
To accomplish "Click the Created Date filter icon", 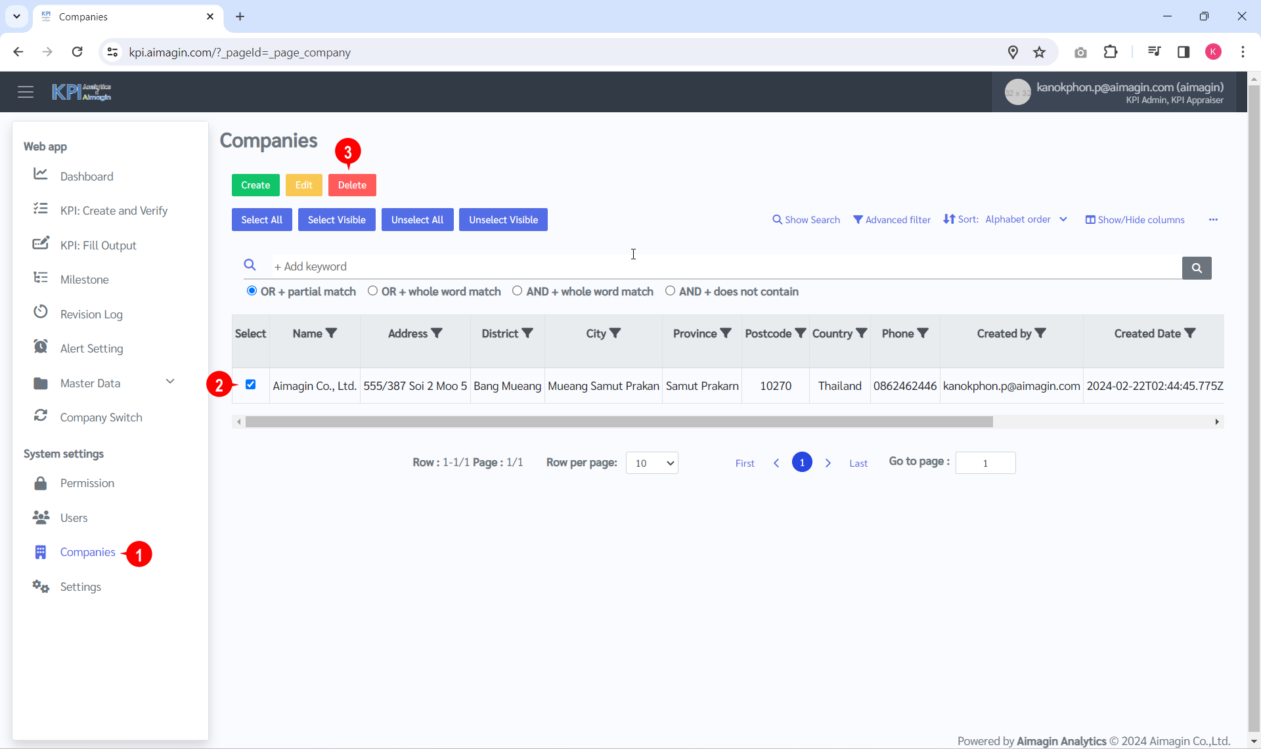I will pyautogui.click(x=1189, y=333).
